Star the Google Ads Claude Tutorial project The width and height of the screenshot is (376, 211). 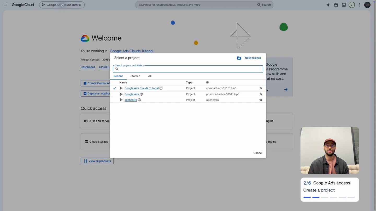[x=261, y=88]
